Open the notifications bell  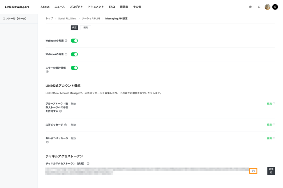259,7
